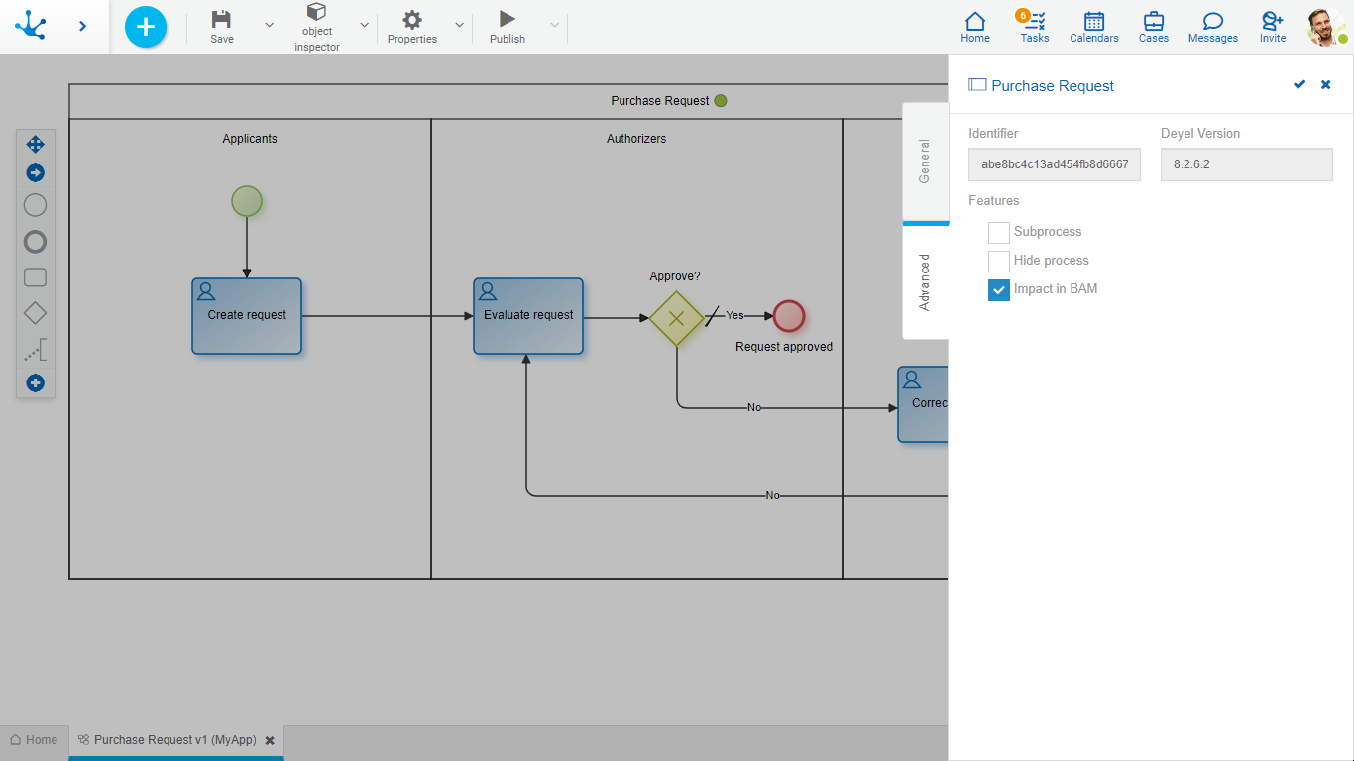The width and height of the screenshot is (1354, 761).
Task: Open the user profile avatar
Action: pos(1325,27)
